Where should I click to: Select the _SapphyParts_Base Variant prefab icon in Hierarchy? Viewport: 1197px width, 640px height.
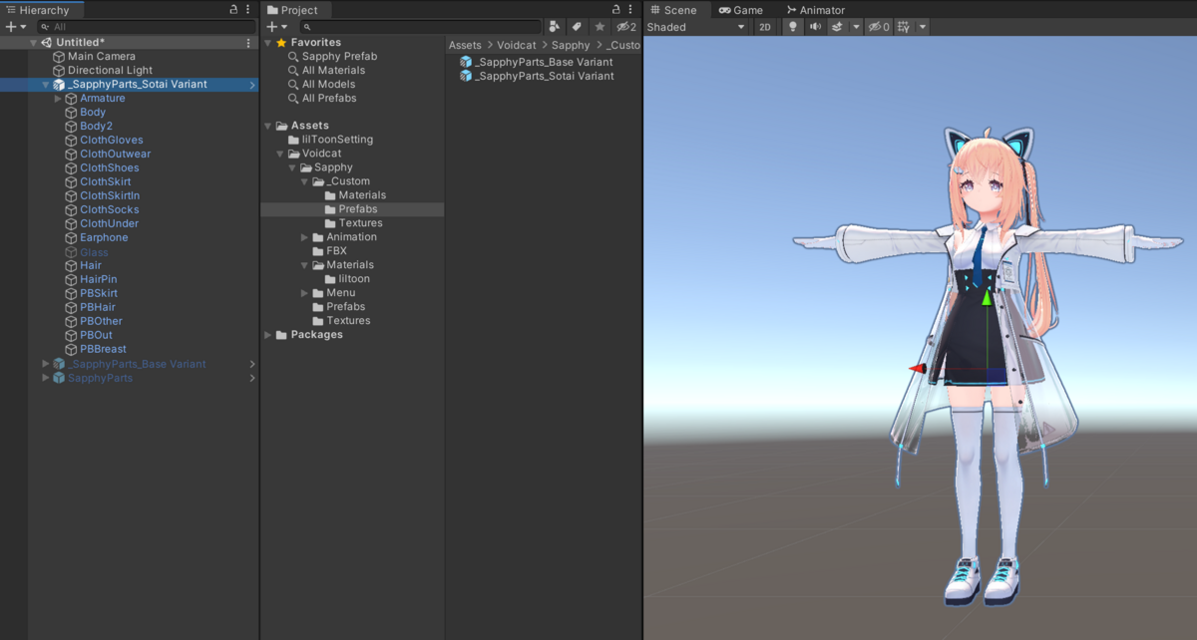coord(59,364)
